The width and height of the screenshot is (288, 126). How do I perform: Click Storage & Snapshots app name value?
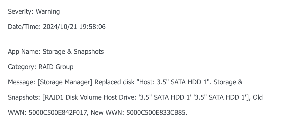tap(73, 52)
